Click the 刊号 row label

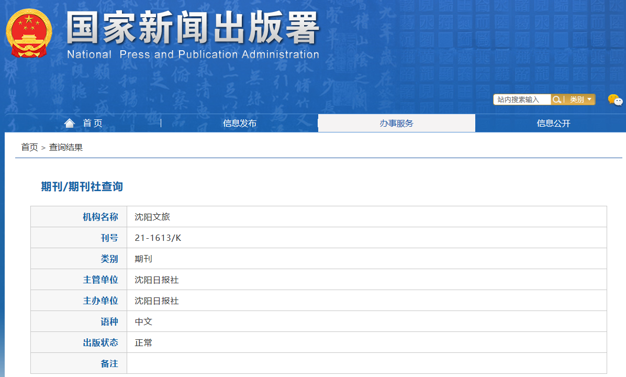tap(109, 238)
